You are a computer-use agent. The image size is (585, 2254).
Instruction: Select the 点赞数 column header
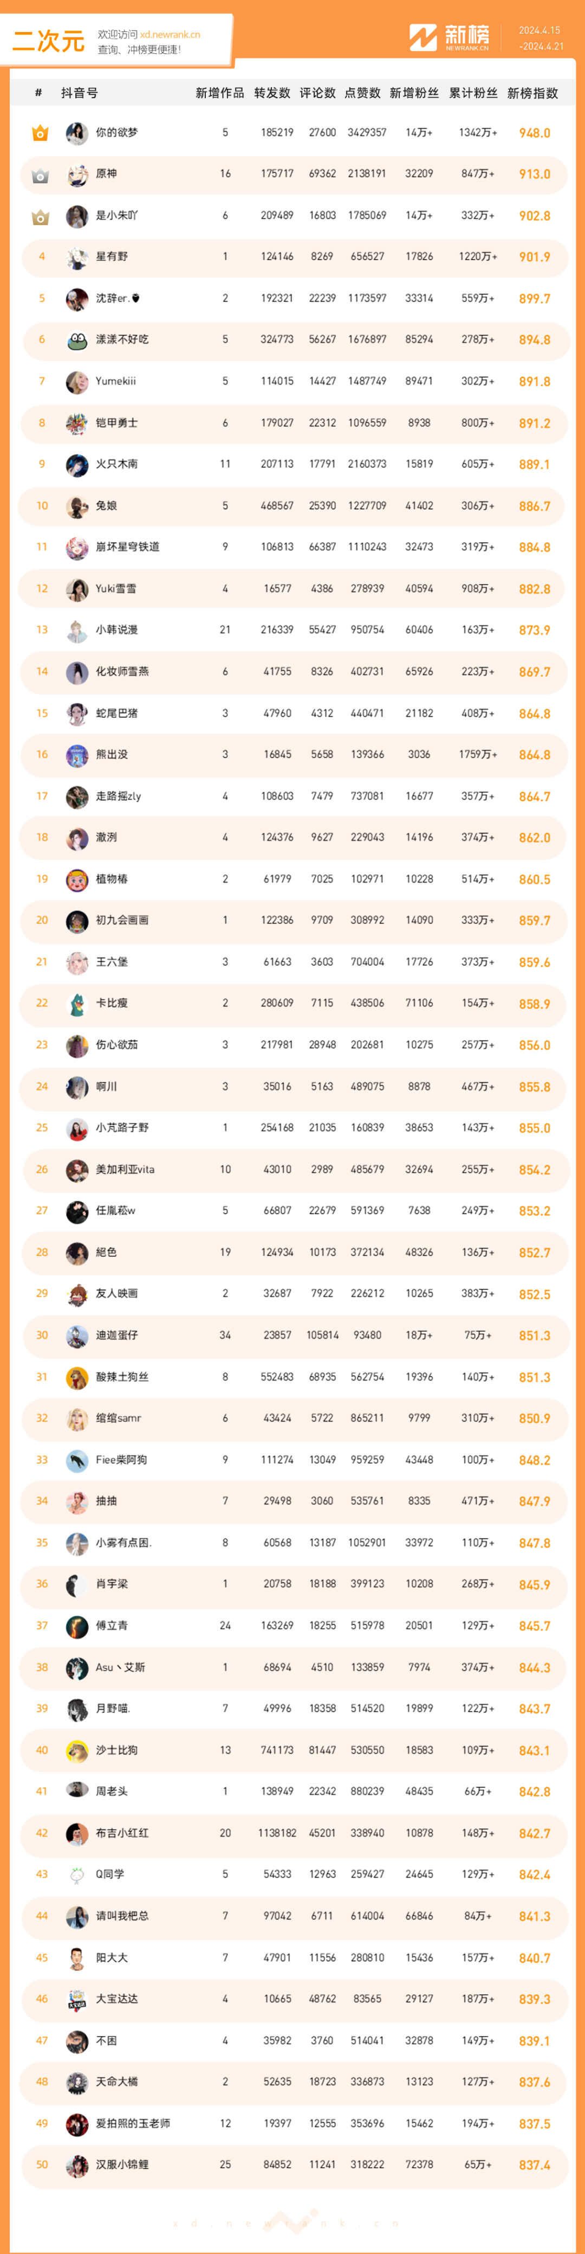362,94
